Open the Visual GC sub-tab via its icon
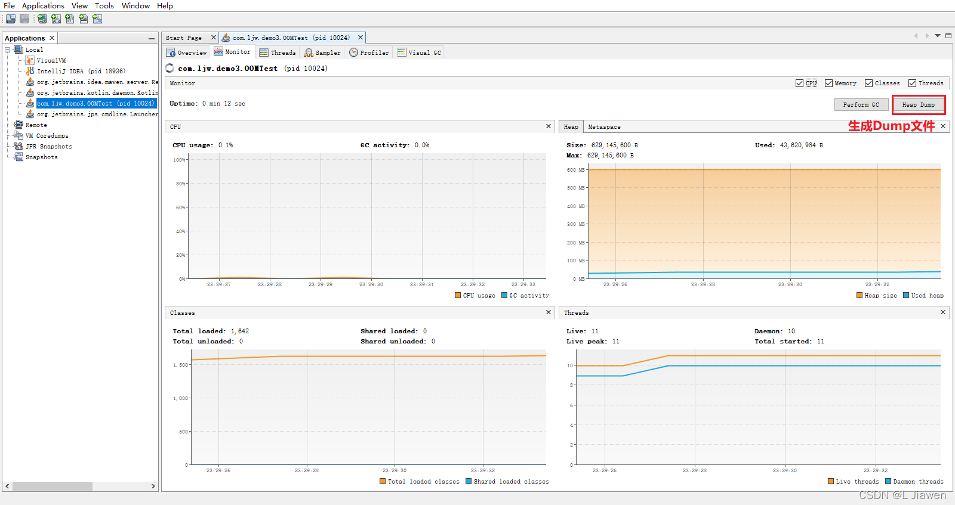 [x=402, y=52]
